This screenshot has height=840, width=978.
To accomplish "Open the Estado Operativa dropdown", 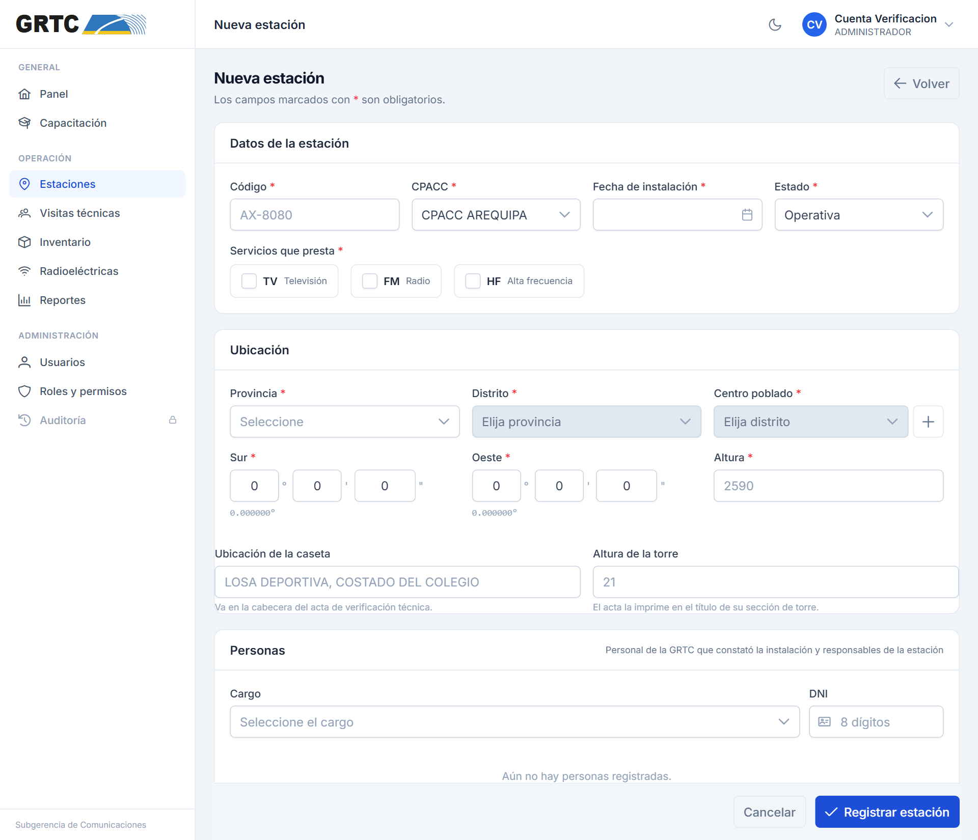I will [x=859, y=215].
